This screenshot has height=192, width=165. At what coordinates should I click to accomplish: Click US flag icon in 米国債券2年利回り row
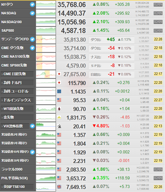click(59, 135)
